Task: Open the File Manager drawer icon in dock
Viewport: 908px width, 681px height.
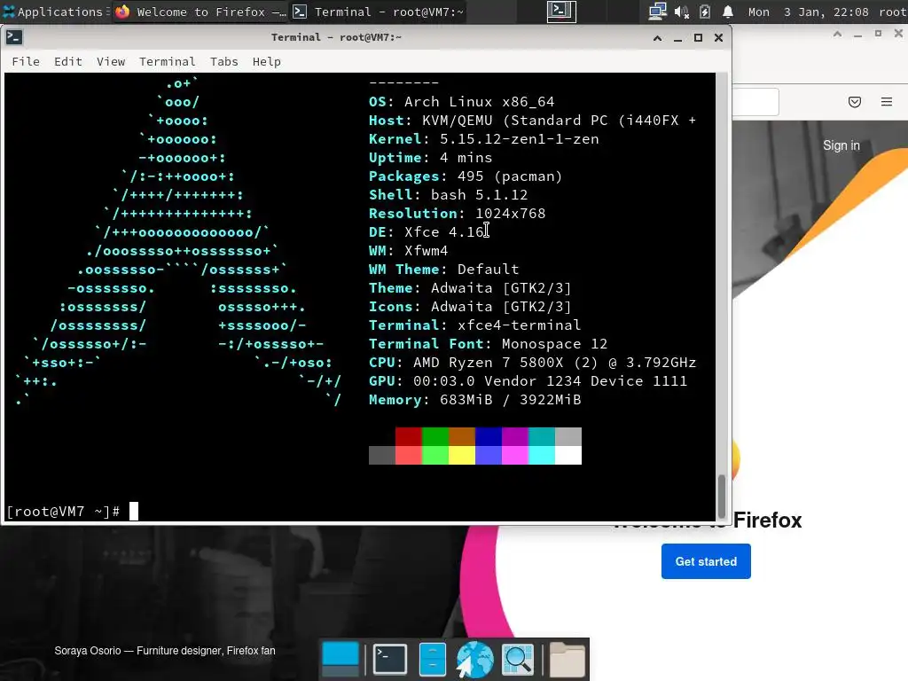Action: click(432, 659)
